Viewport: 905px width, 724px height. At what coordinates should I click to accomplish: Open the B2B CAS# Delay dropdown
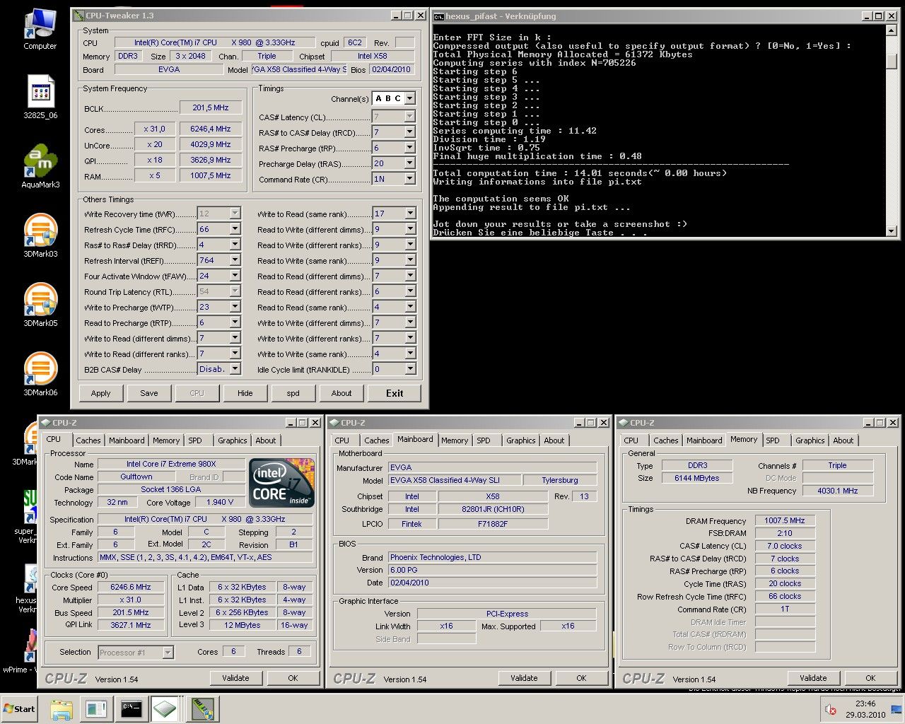(235, 369)
